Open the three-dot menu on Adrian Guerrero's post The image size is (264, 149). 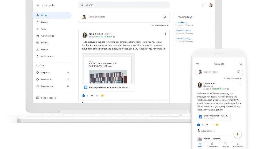pos(241,139)
